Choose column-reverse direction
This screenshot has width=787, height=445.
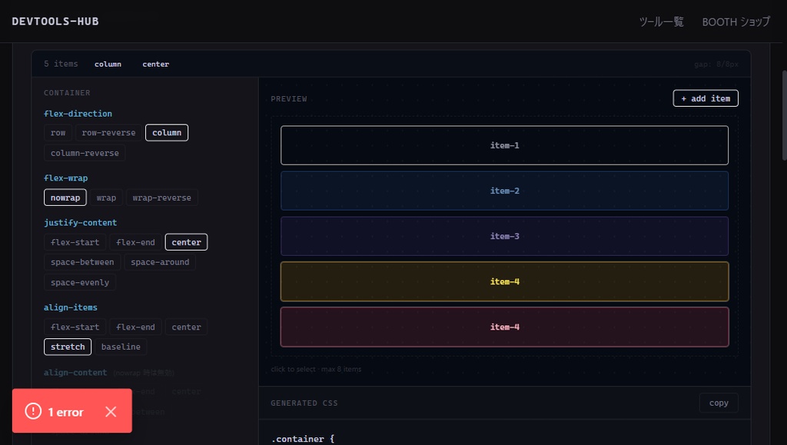tap(85, 153)
